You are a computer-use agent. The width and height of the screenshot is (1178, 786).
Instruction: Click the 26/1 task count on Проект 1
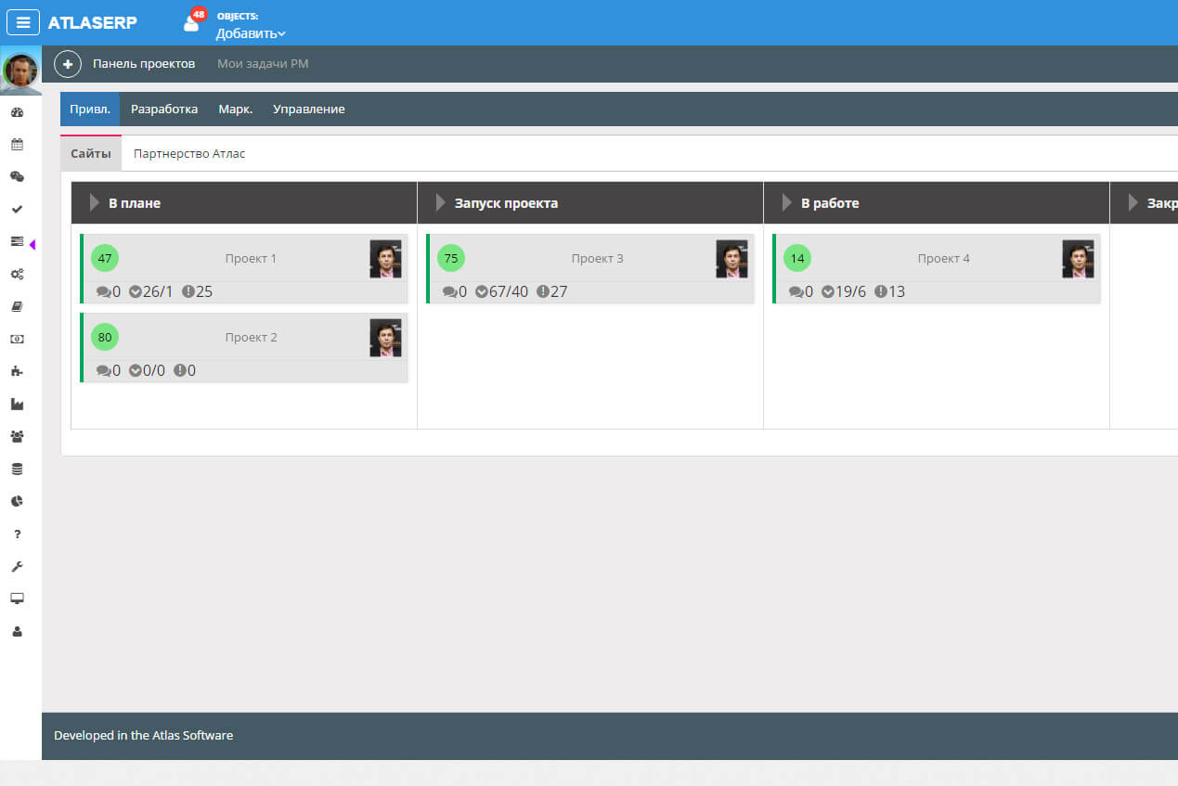[x=158, y=291]
